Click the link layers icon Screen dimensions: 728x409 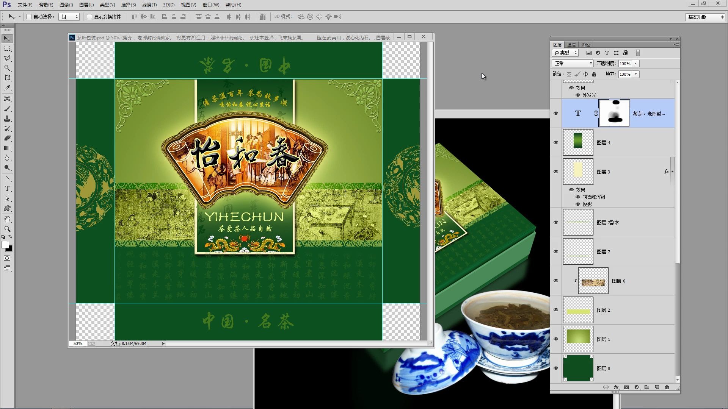pyautogui.click(x=606, y=387)
